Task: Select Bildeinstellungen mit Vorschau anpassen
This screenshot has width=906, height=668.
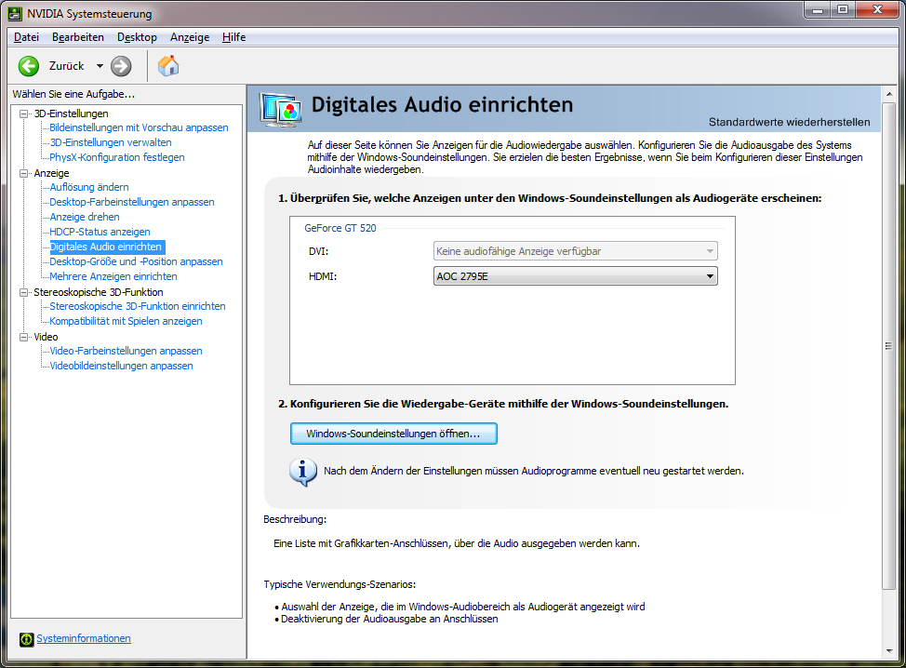Action: pos(139,127)
